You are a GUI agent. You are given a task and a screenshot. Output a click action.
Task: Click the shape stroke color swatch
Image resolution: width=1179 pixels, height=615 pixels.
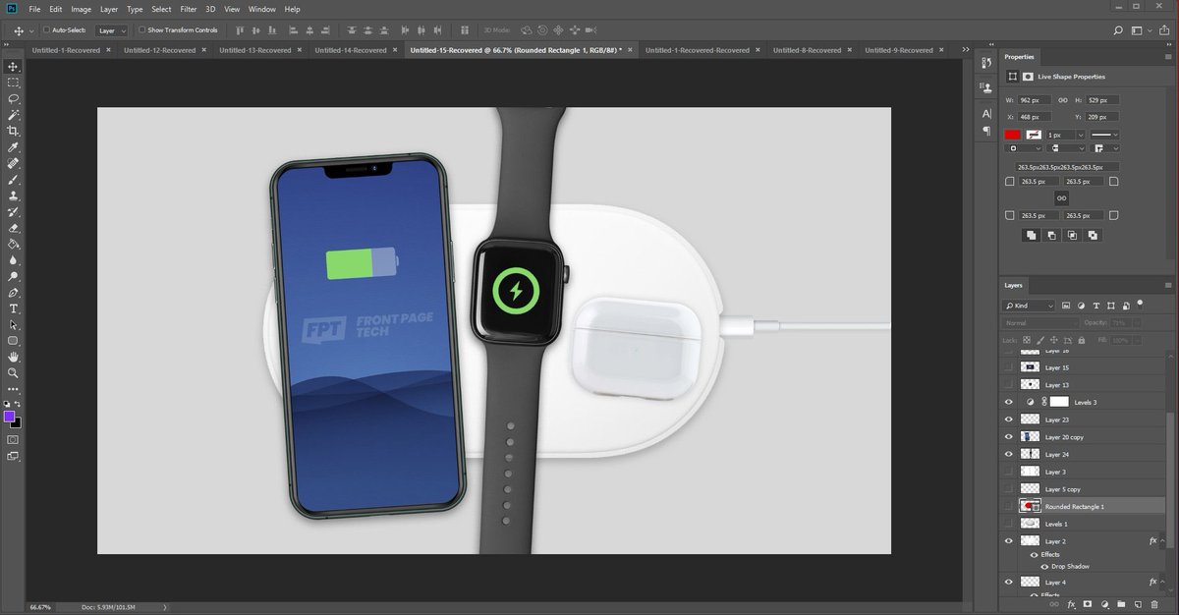coord(1034,134)
